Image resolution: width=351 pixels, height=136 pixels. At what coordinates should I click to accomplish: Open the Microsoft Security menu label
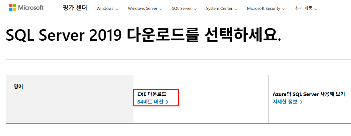coord(264,9)
